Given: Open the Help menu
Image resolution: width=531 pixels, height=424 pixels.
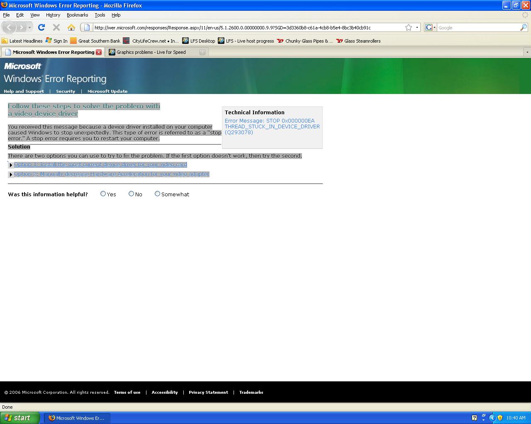Looking at the screenshot, I should (116, 15).
